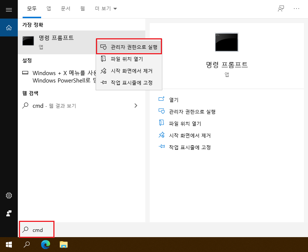
Task: Select the Home icon in sidebar
Action: click(9, 28)
